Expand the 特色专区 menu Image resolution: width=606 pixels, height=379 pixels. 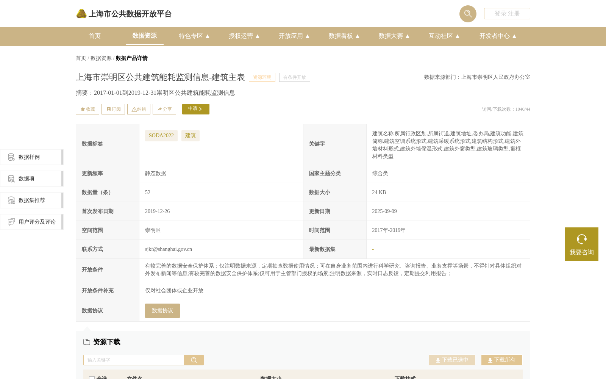[194, 36]
